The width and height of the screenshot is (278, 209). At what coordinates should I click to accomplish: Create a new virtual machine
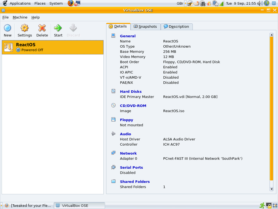(x=7, y=30)
